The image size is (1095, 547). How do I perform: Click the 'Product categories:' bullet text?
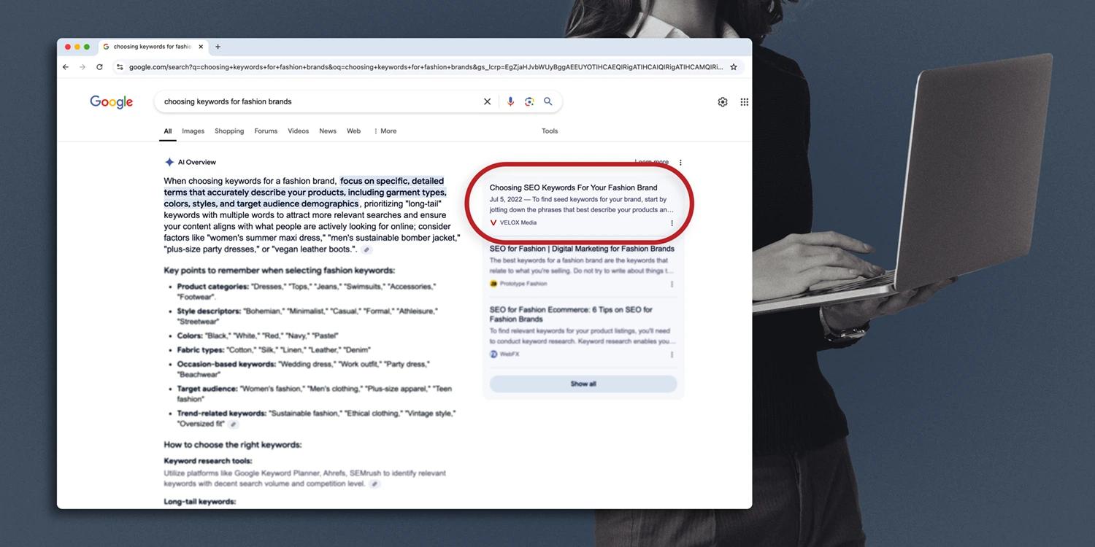coord(212,287)
